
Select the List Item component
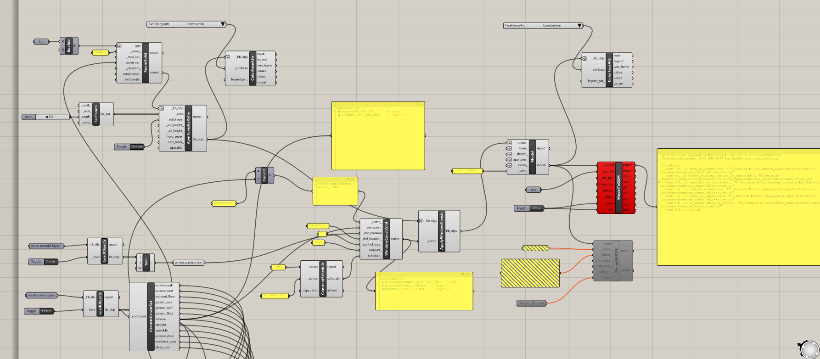coord(146,263)
